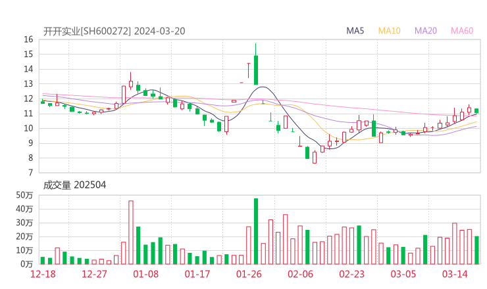Click the lowest red candlestick near 7.7
This screenshot has height=289, width=487.
[315, 157]
